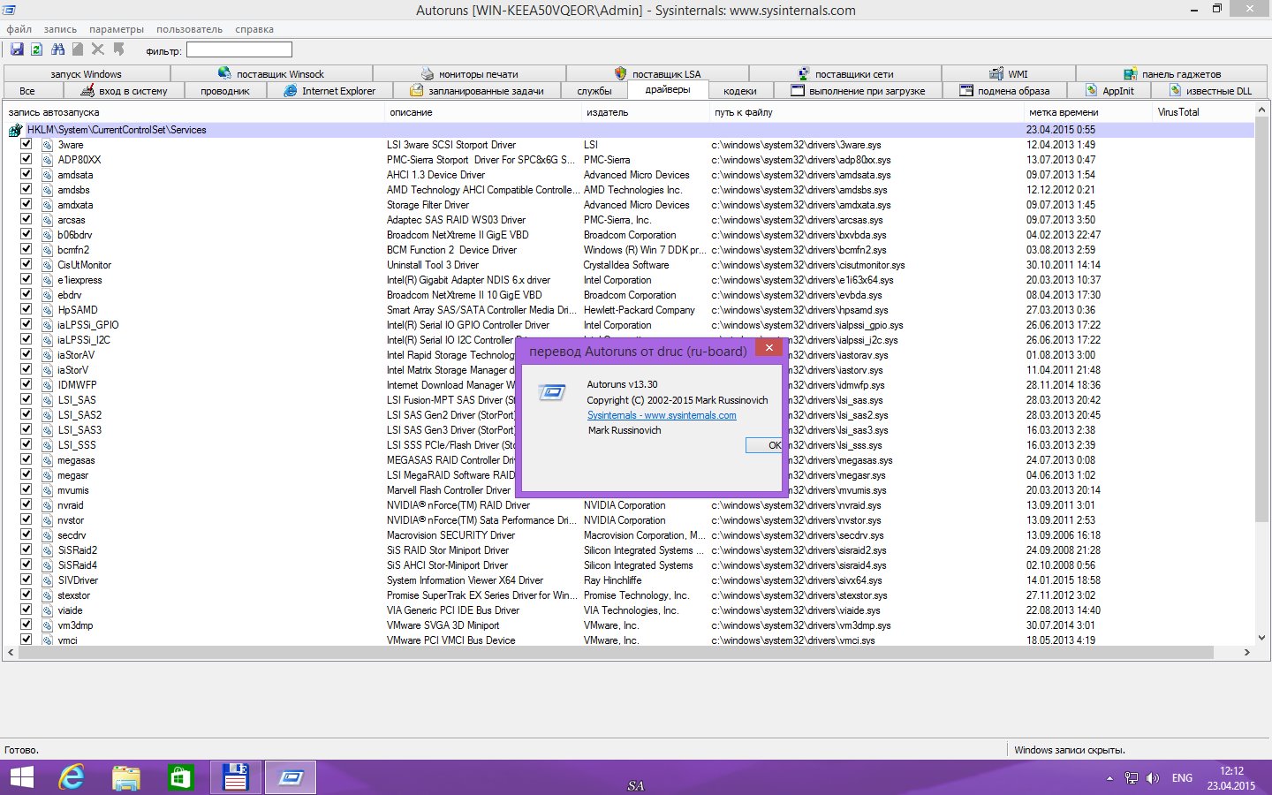This screenshot has width=1272, height=795.
Task: Click the ENG language indicator
Action: tap(1182, 778)
